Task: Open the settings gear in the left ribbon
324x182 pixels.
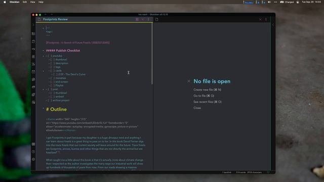Action: pos(33,159)
